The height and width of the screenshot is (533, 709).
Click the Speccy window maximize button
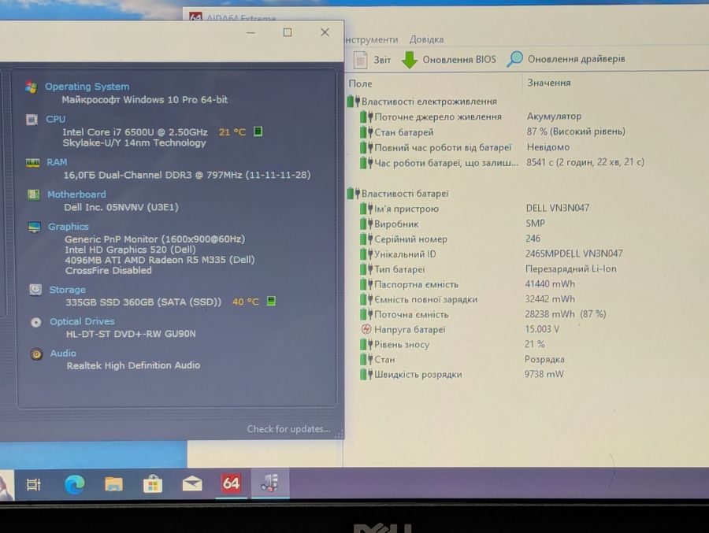tap(288, 32)
